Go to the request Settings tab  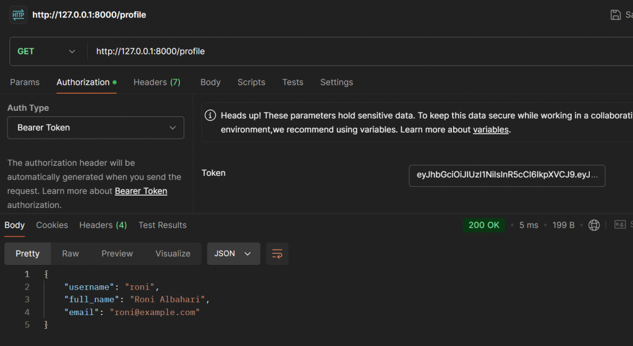click(336, 82)
